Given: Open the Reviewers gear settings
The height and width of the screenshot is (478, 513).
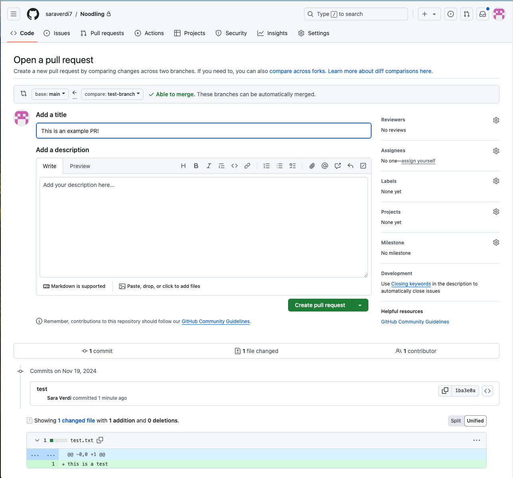Looking at the screenshot, I should 496,120.
